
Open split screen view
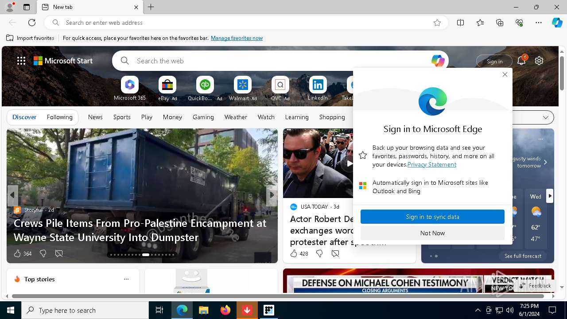[x=460, y=23]
